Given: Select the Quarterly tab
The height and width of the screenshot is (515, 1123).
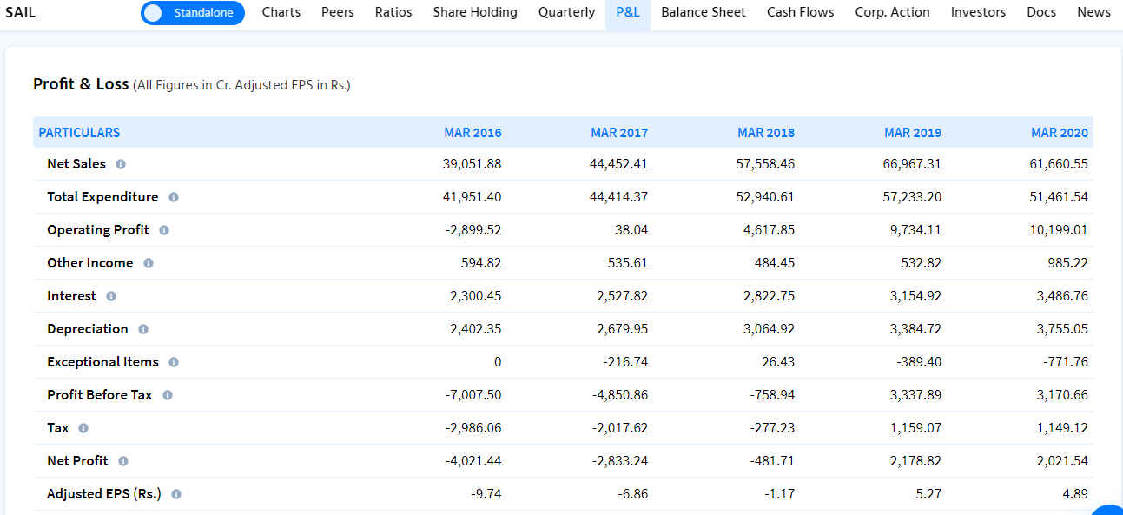Looking at the screenshot, I should [x=566, y=12].
